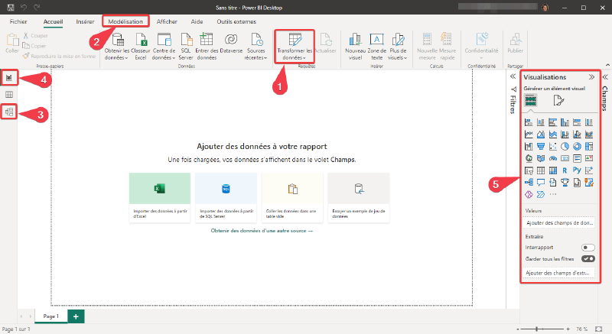Open Transformer les données dropdown

pos(295,57)
